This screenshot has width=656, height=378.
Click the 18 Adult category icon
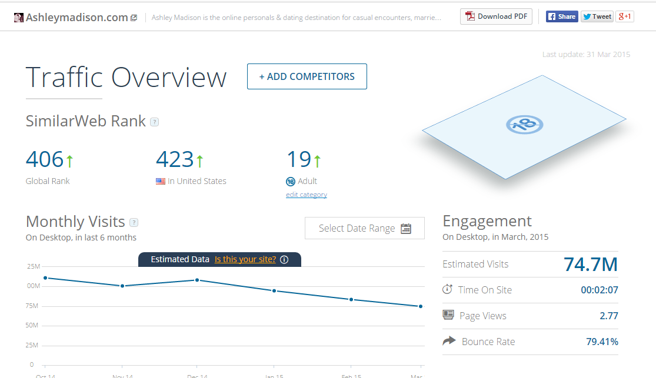291,182
